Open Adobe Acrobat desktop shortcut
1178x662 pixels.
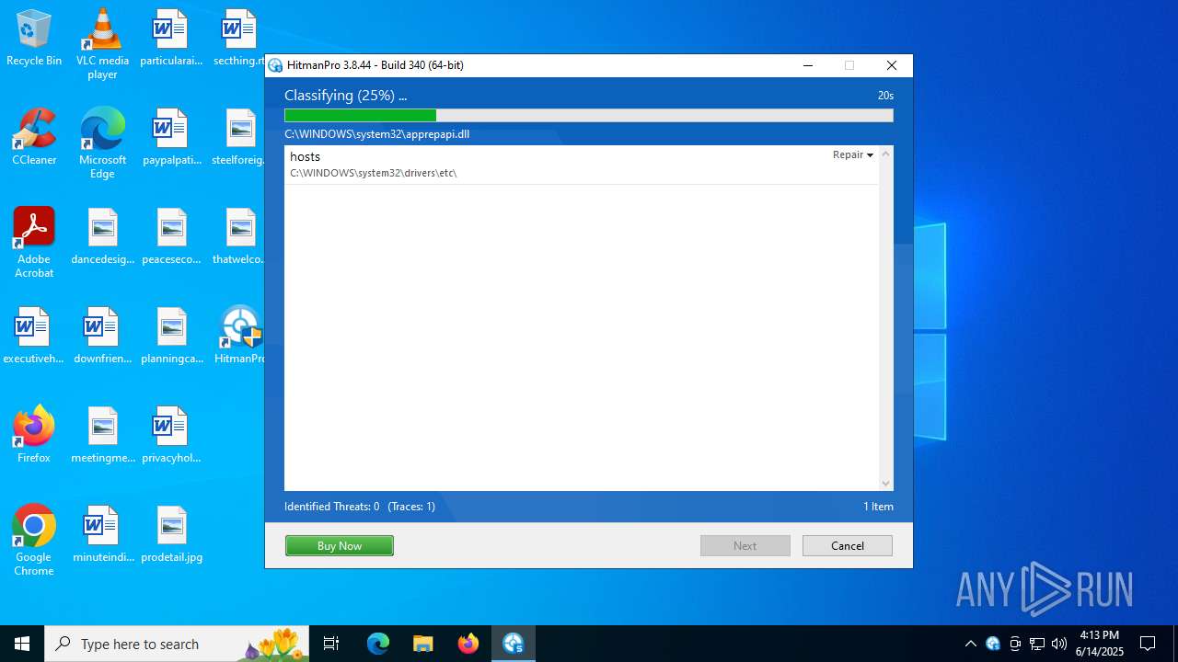tap(34, 242)
